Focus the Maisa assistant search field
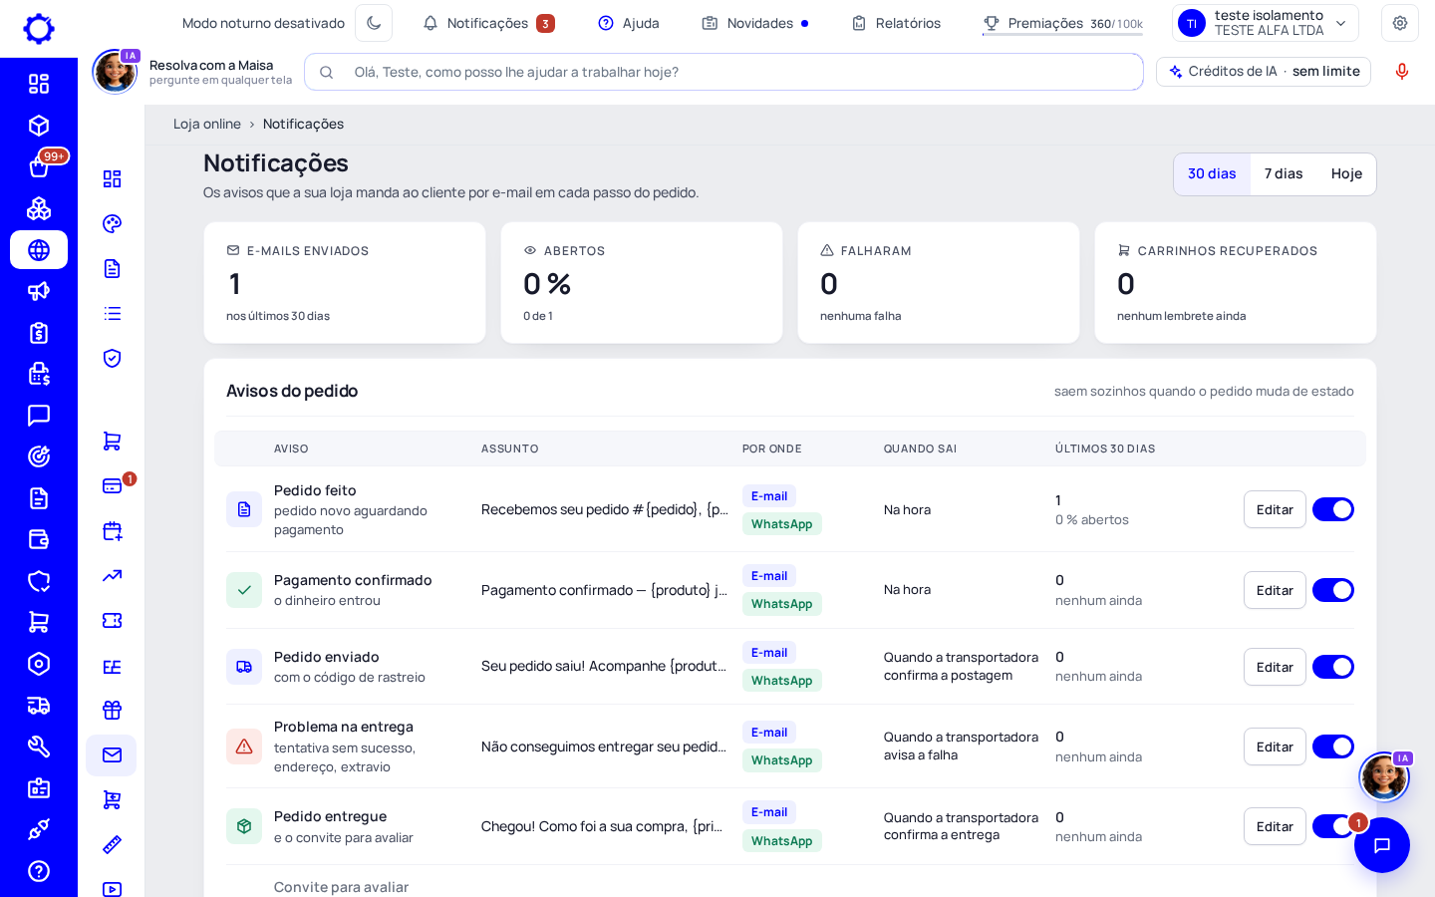The height and width of the screenshot is (897, 1435). [x=723, y=72]
